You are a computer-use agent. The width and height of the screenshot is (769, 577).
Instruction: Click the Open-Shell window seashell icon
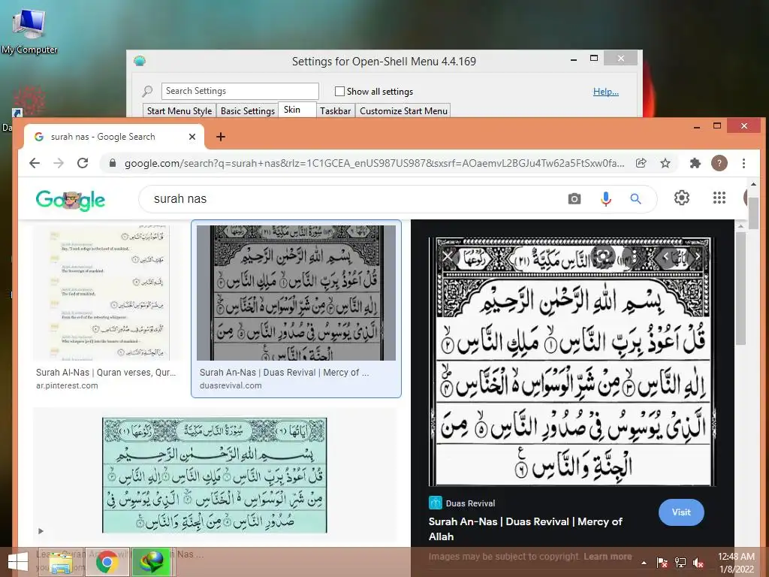pos(140,62)
